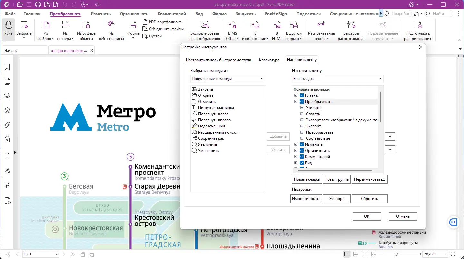The image size is (464, 259).
Task: Click Быстрое распознавание icon
Action: coord(351,25)
